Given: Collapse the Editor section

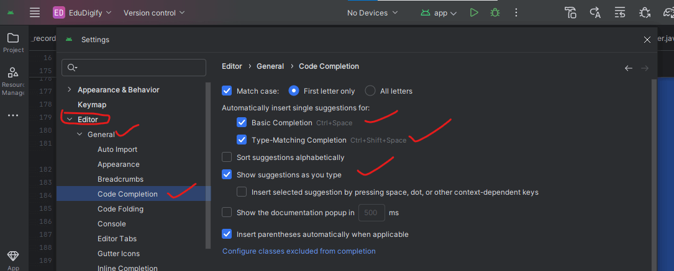Looking at the screenshot, I should coord(69,120).
